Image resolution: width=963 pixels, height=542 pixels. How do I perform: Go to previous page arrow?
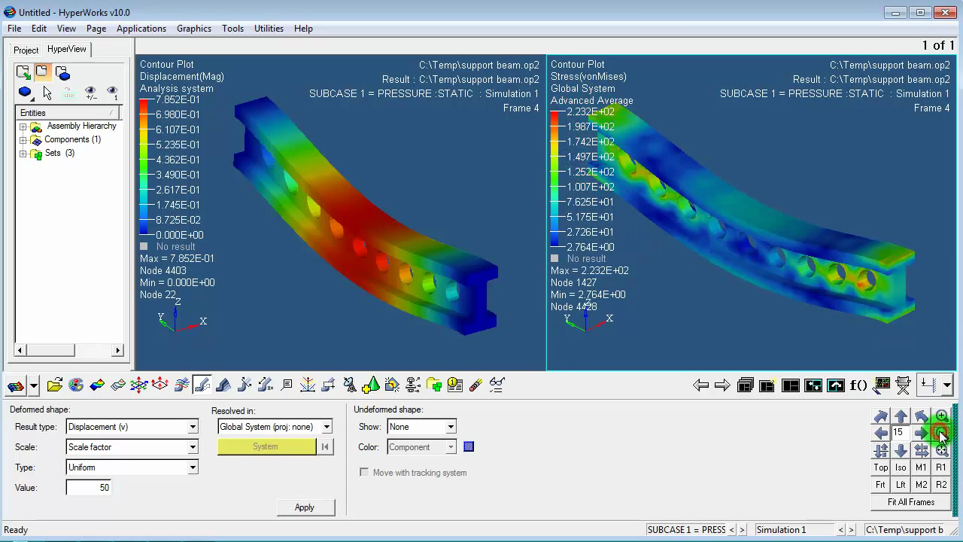(x=700, y=385)
